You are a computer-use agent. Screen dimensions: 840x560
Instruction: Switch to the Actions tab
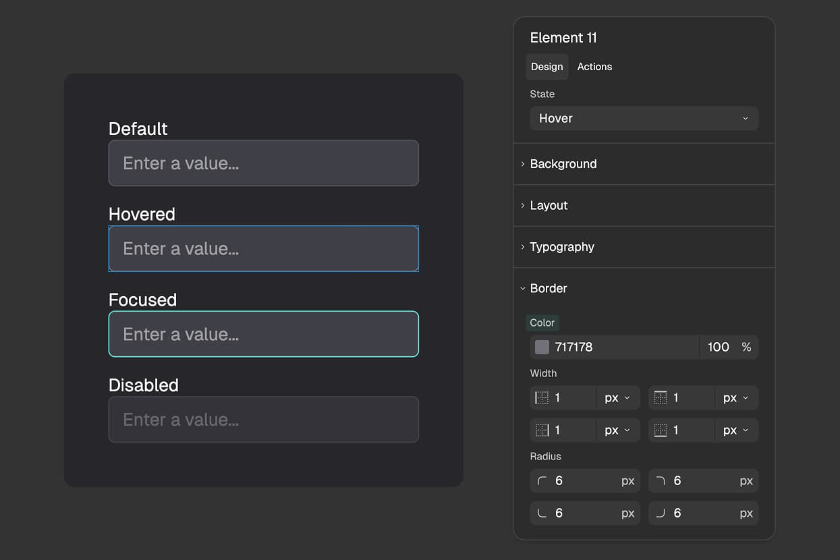pos(594,66)
